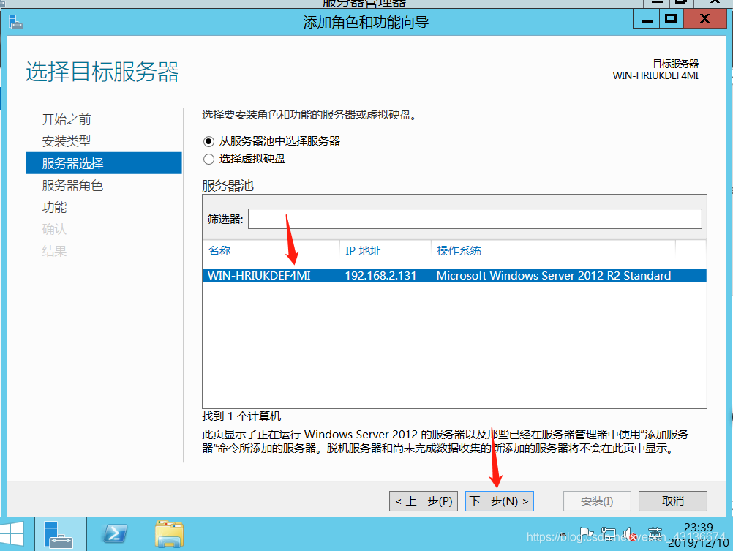The height and width of the screenshot is (551, 733).
Task: Click 下一步(N) next button
Action: [499, 501]
